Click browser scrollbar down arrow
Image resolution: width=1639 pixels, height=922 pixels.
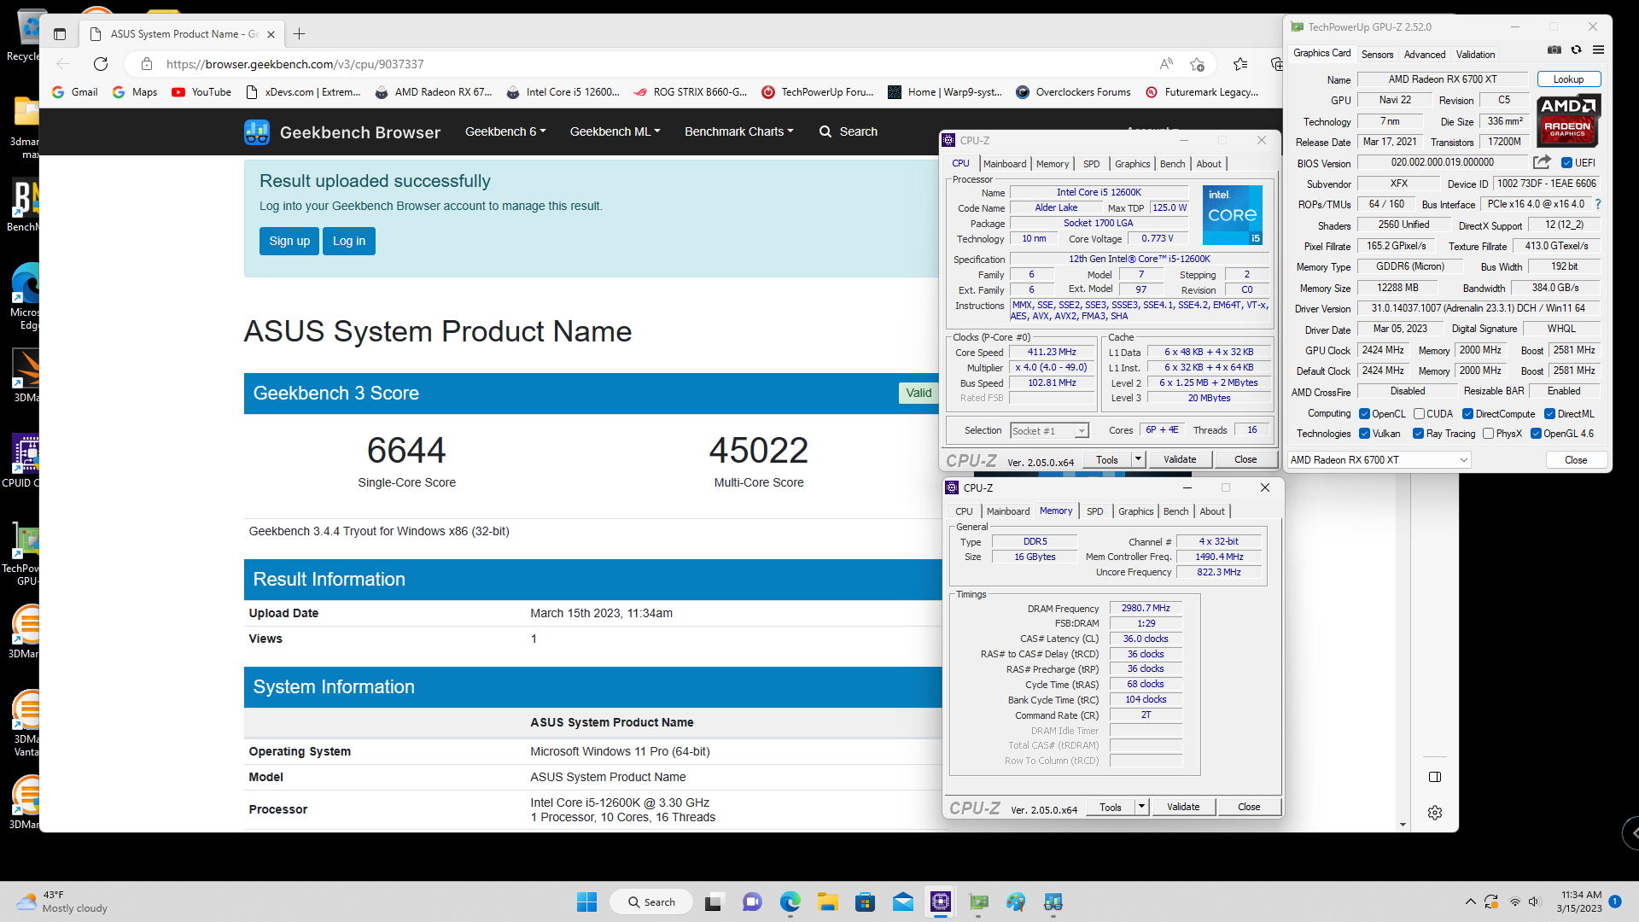[1403, 825]
